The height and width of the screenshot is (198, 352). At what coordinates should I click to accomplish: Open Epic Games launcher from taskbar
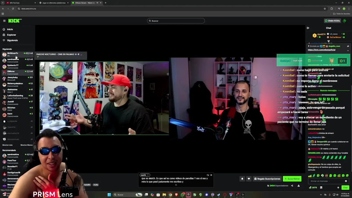[x=188, y=195]
